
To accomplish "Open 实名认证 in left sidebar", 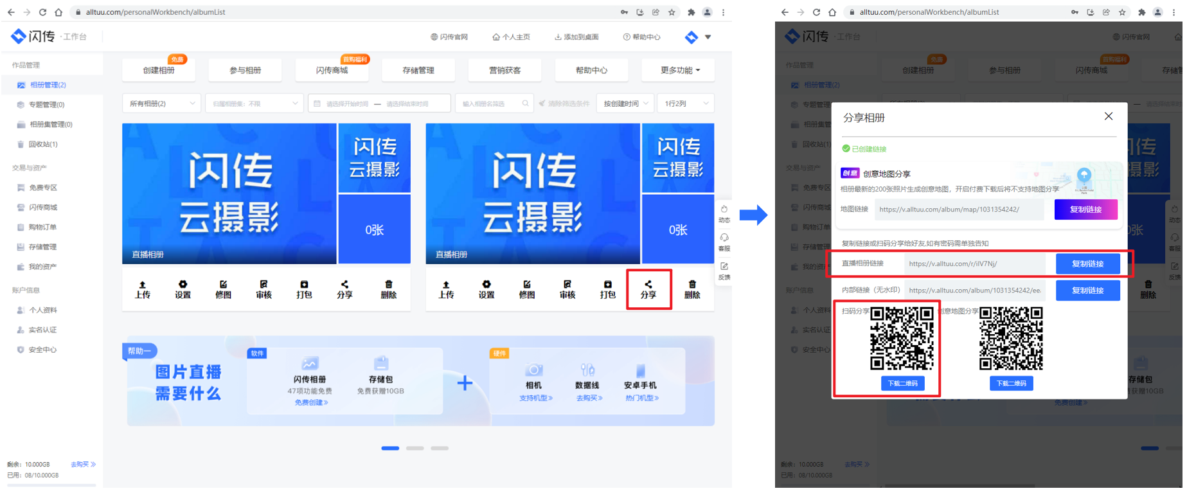I will (42, 330).
